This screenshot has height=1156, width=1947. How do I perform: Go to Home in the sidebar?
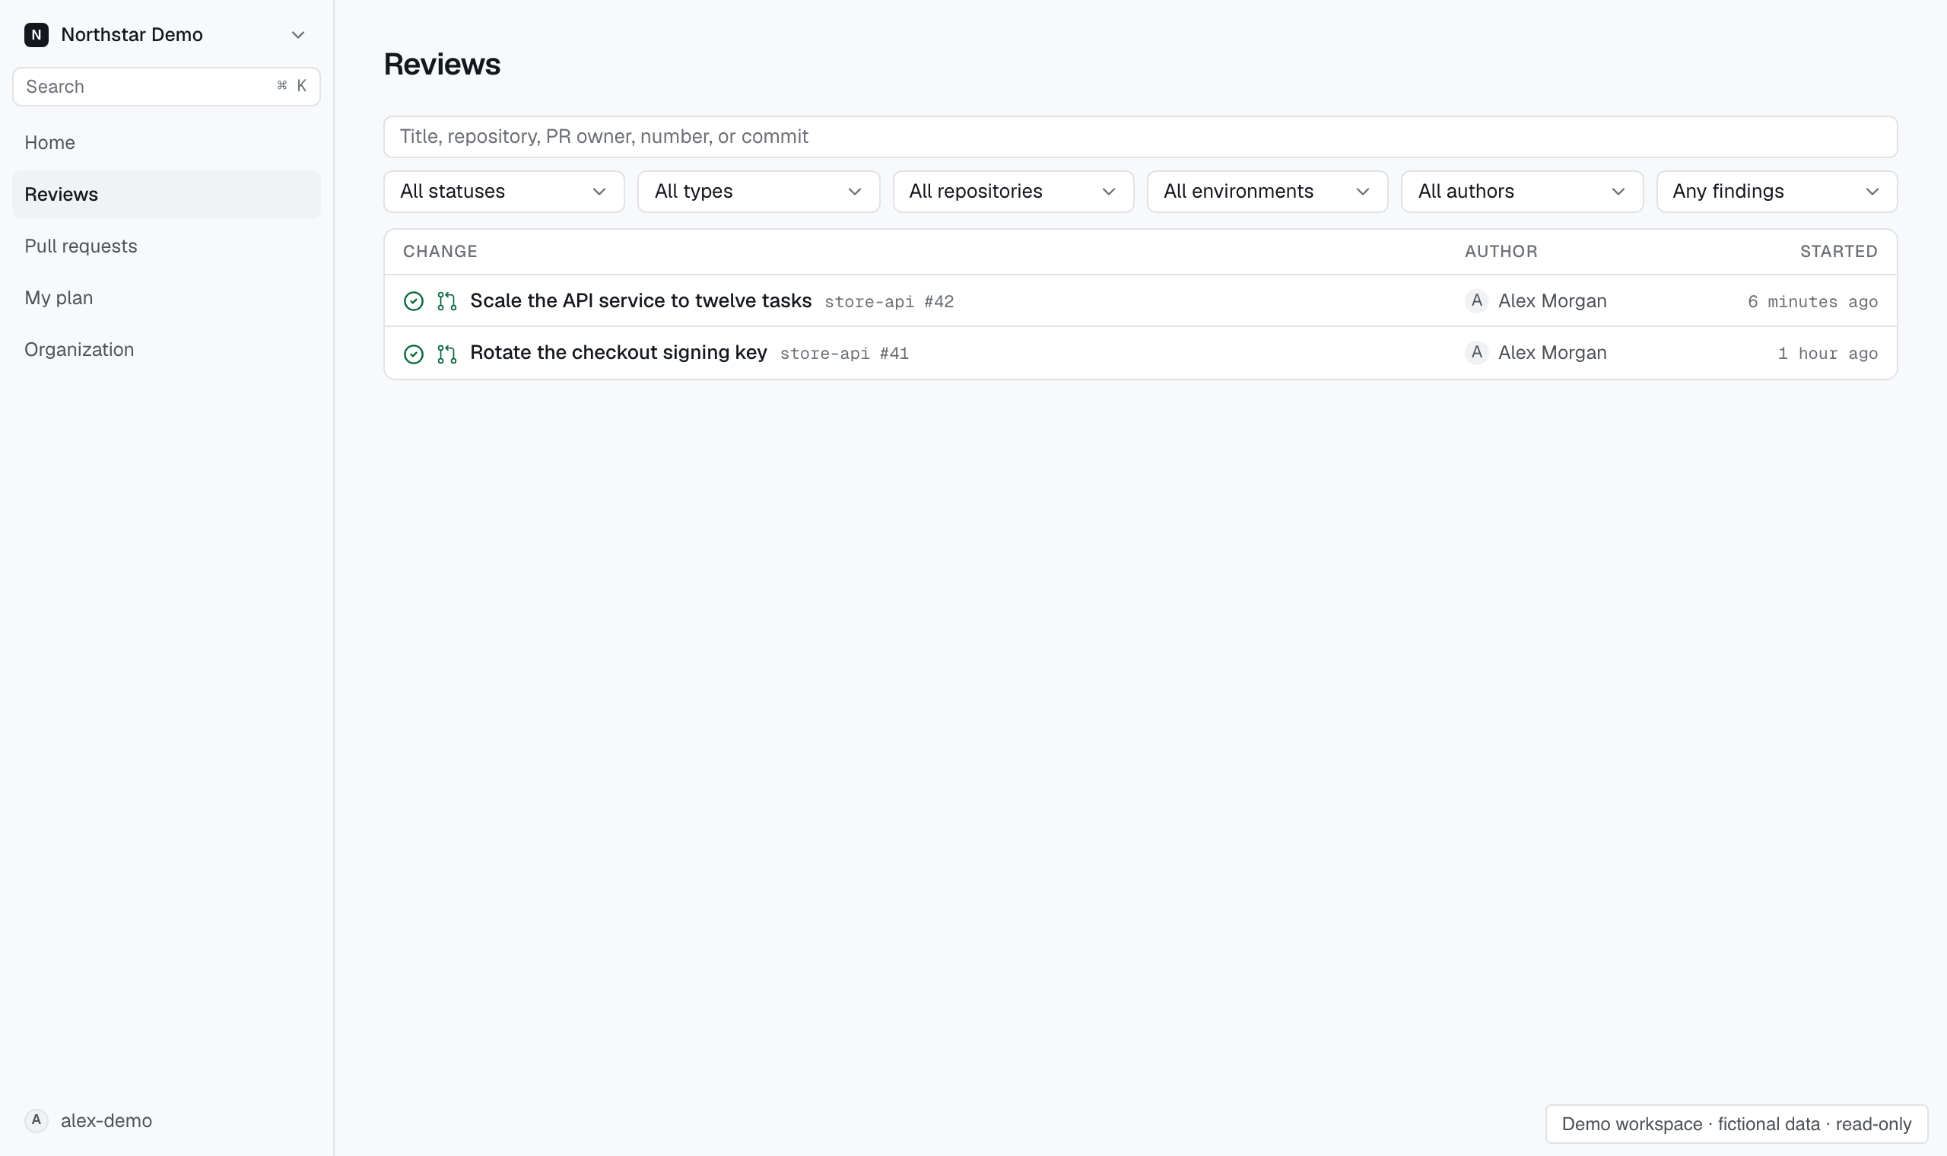coord(166,142)
